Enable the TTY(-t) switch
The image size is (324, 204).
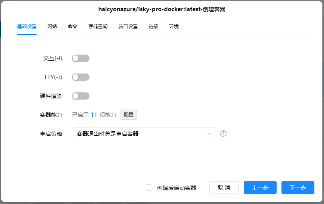point(80,77)
